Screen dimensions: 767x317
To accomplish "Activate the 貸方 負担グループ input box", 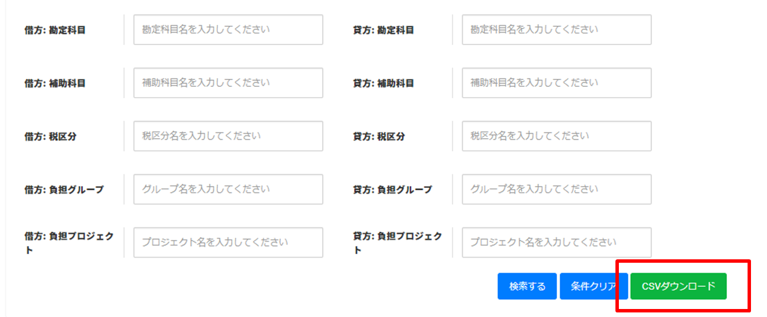I will point(556,189).
